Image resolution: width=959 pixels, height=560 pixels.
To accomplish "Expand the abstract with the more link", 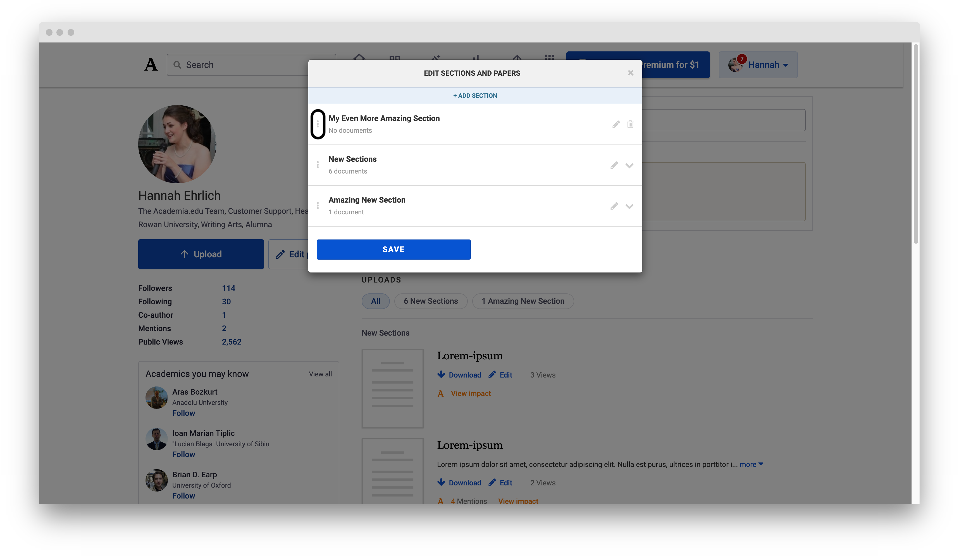I will 751,464.
